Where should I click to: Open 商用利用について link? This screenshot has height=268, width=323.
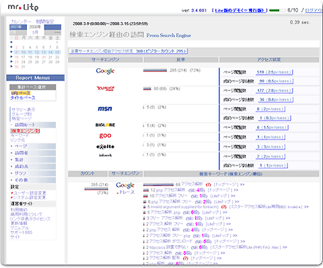point(26,214)
